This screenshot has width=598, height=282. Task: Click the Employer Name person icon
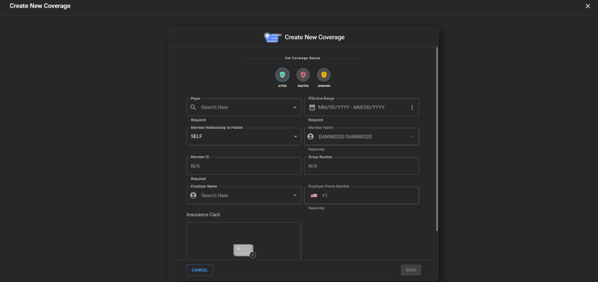[193, 195]
